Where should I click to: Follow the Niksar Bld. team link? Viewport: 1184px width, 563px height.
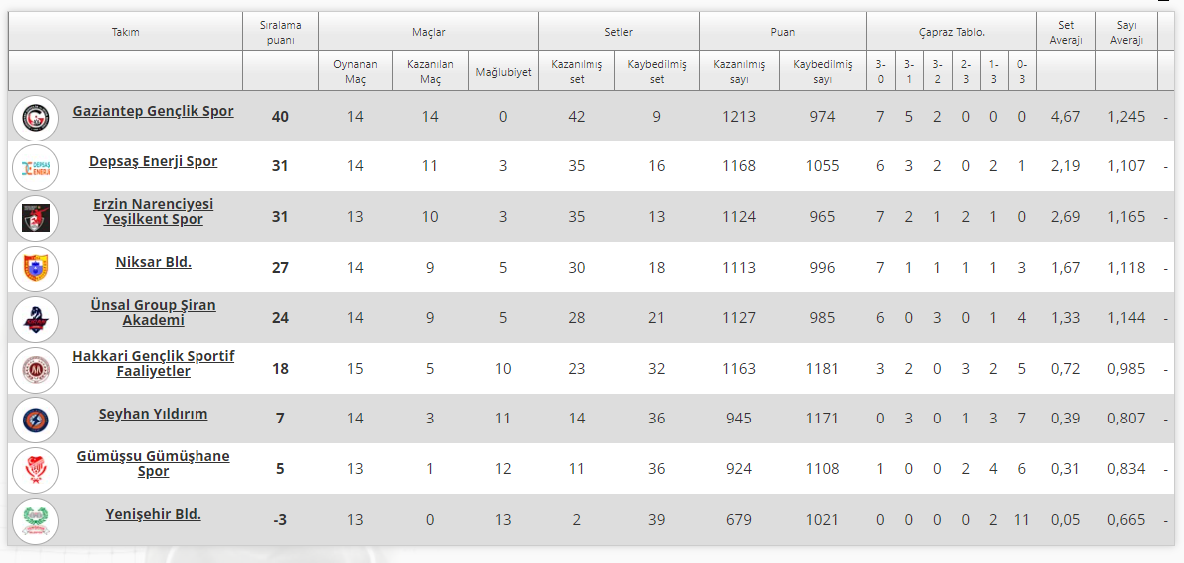tap(153, 262)
